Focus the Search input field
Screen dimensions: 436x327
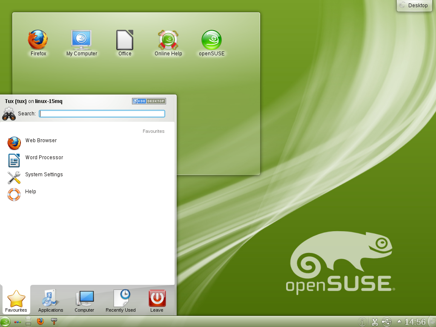coord(102,113)
